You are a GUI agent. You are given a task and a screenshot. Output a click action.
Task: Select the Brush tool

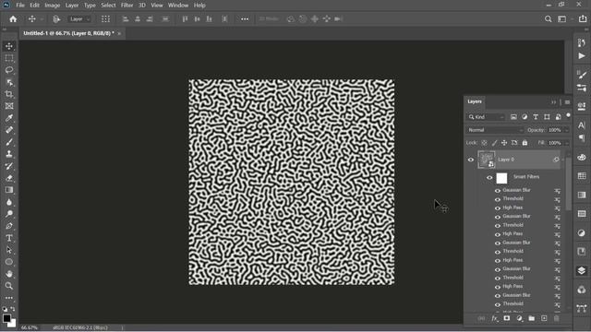coord(9,142)
